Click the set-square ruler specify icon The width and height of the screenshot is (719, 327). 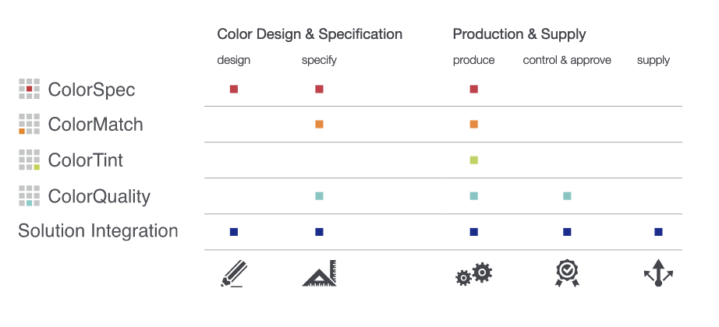pos(319,273)
